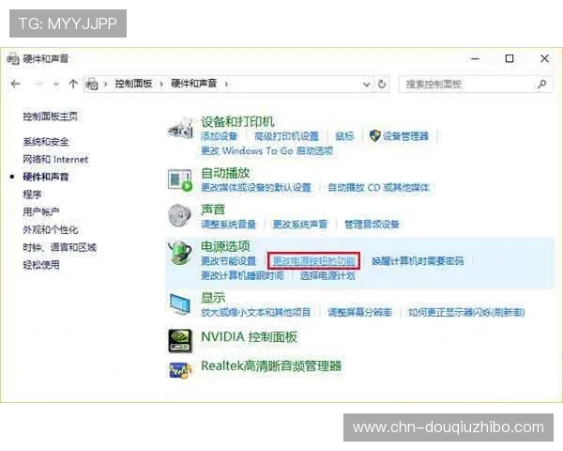Click 管理音频设备
Image resolution: width=563 pixels, height=451 pixels.
372,224
